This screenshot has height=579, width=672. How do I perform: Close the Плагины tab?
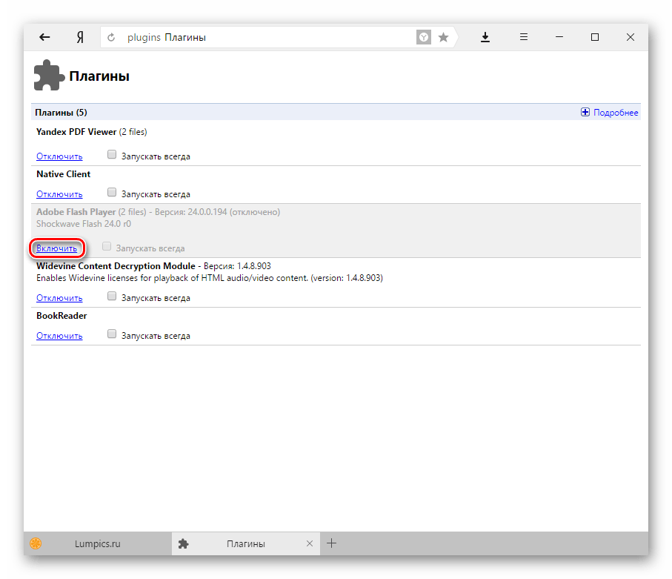click(310, 543)
